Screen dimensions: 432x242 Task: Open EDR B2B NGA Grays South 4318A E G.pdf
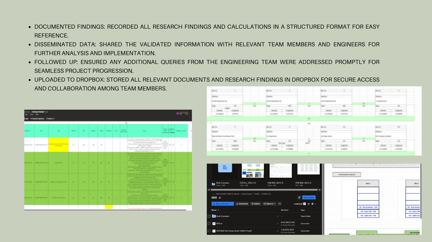point(234,231)
